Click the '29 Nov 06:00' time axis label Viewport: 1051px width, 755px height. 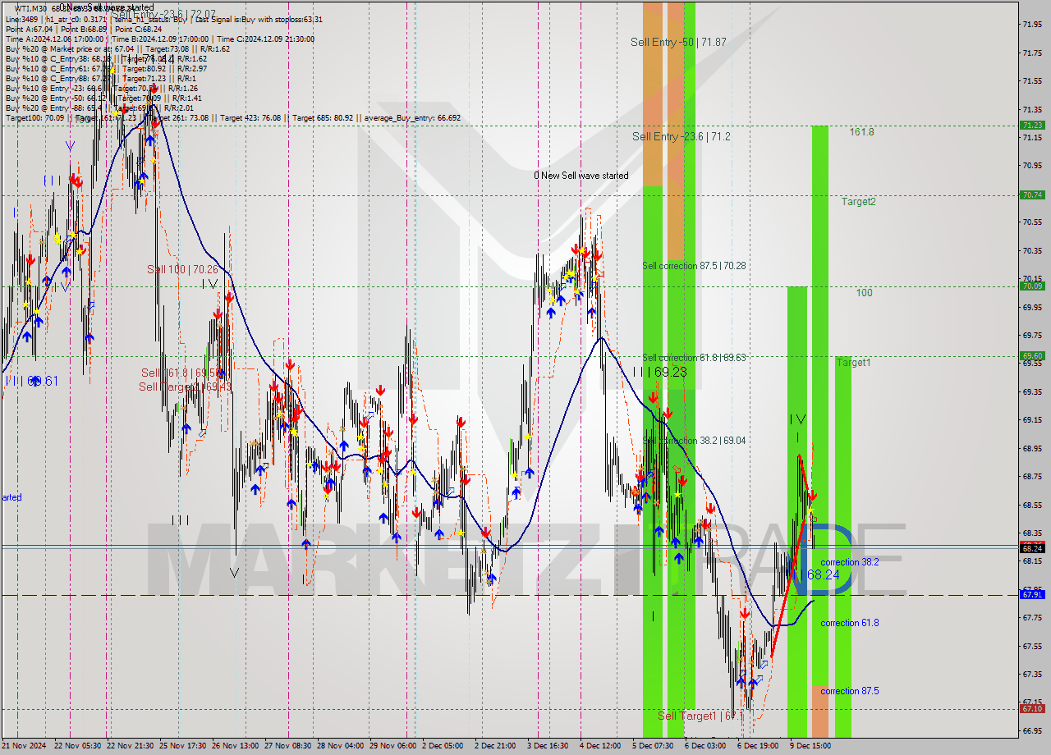coord(392,746)
